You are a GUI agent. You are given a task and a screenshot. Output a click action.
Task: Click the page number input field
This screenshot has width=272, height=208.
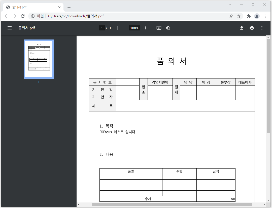(102, 28)
